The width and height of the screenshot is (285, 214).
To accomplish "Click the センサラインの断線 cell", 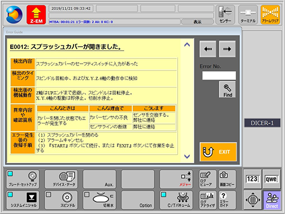I will pos(111,126).
